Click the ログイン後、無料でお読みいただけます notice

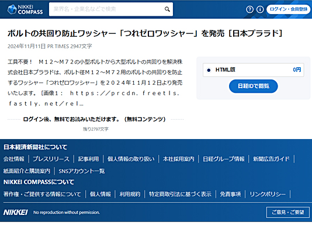[x=94, y=119]
